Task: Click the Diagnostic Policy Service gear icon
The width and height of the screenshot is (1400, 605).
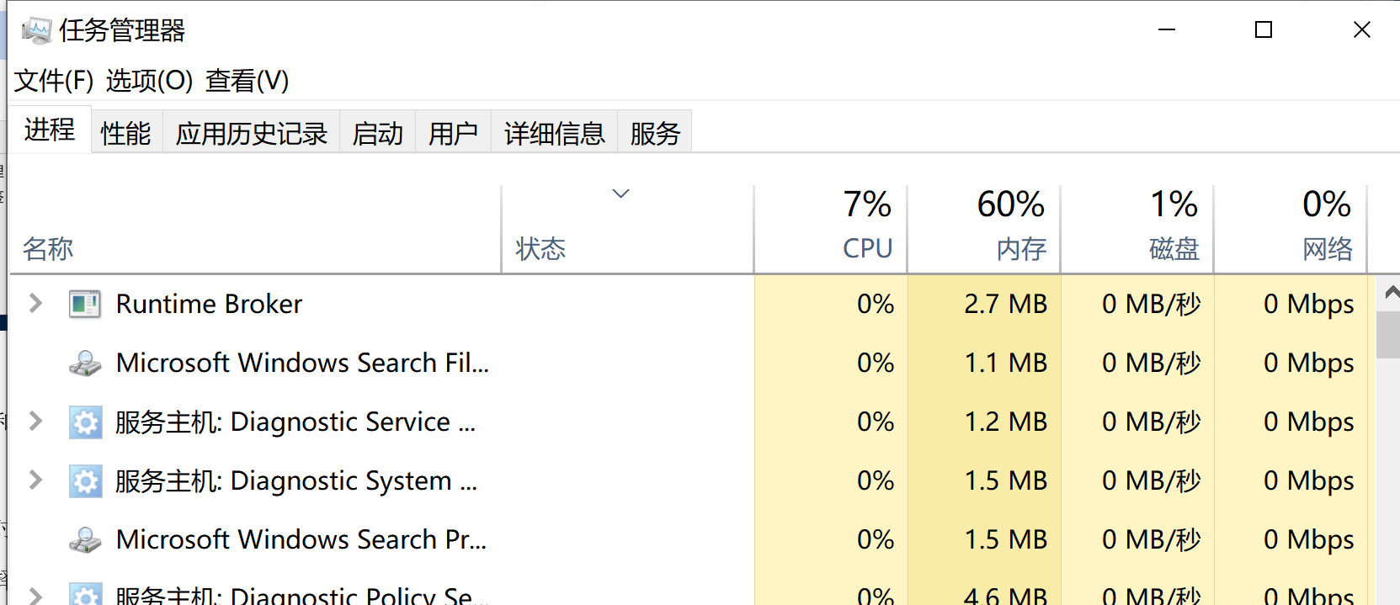Action: [85, 595]
